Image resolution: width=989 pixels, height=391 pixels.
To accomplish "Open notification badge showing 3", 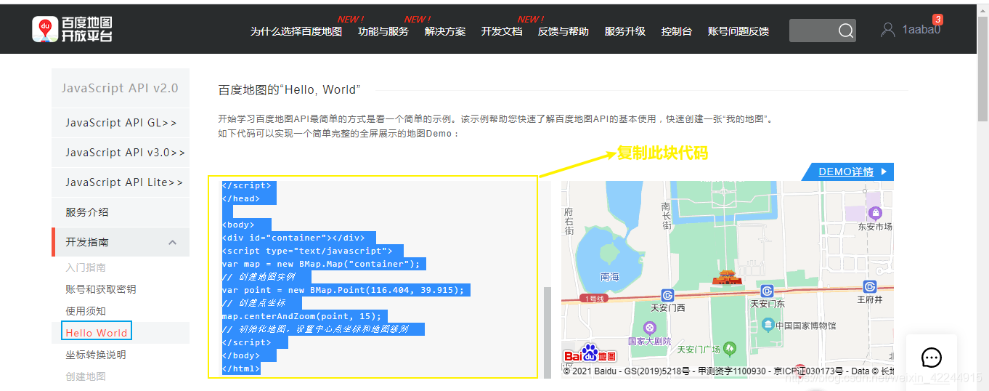I will 938,20.
